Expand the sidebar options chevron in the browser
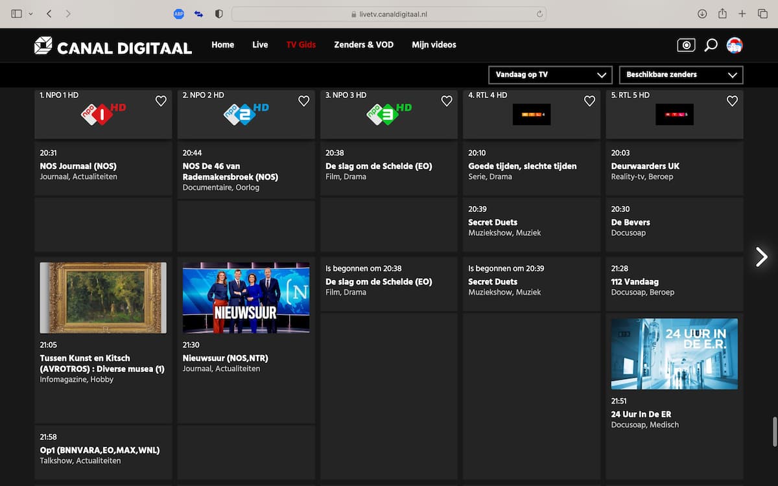The height and width of the screenshot is (486, 778). point(30,13)
